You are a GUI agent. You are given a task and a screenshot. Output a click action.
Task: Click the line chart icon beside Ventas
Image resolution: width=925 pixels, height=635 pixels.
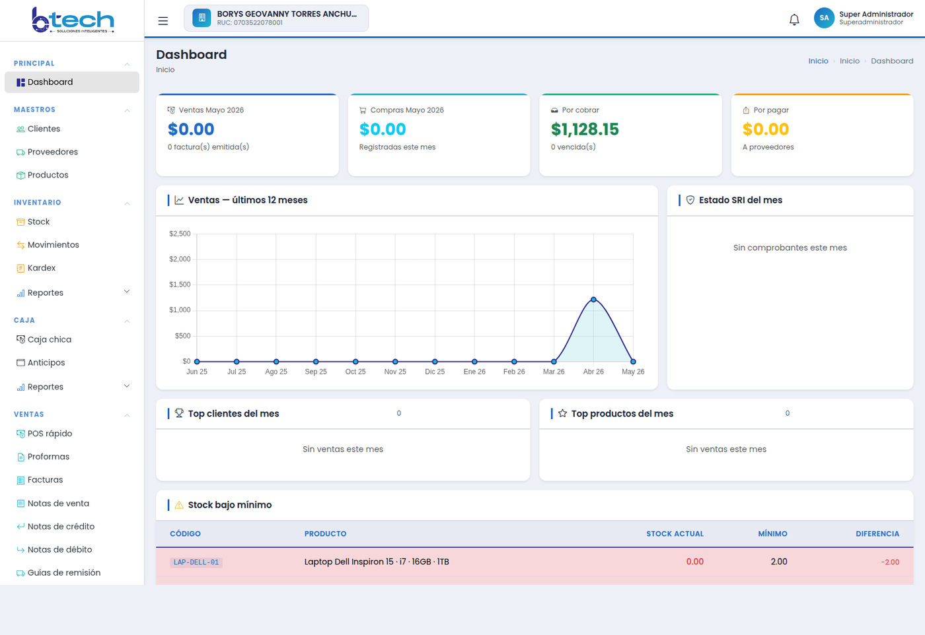pos(179,200)
